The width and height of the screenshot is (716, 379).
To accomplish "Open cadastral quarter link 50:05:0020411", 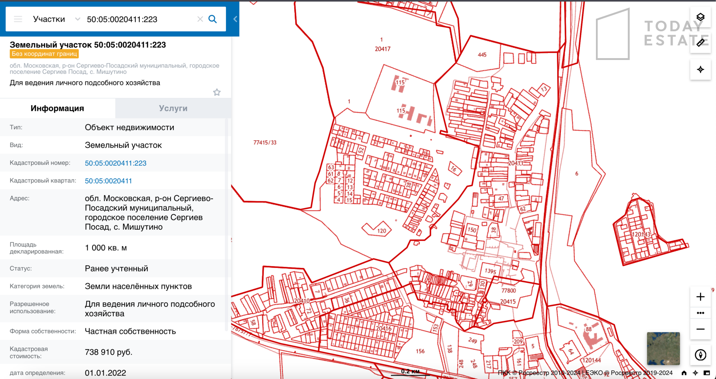I will pyautogui.click(x=108, y=181).
